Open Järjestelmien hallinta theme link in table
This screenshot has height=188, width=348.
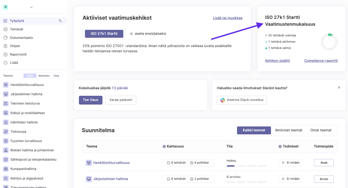point(110,179)
